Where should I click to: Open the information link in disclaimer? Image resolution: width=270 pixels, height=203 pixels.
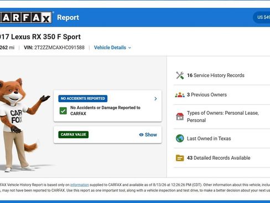coord(80,185)
